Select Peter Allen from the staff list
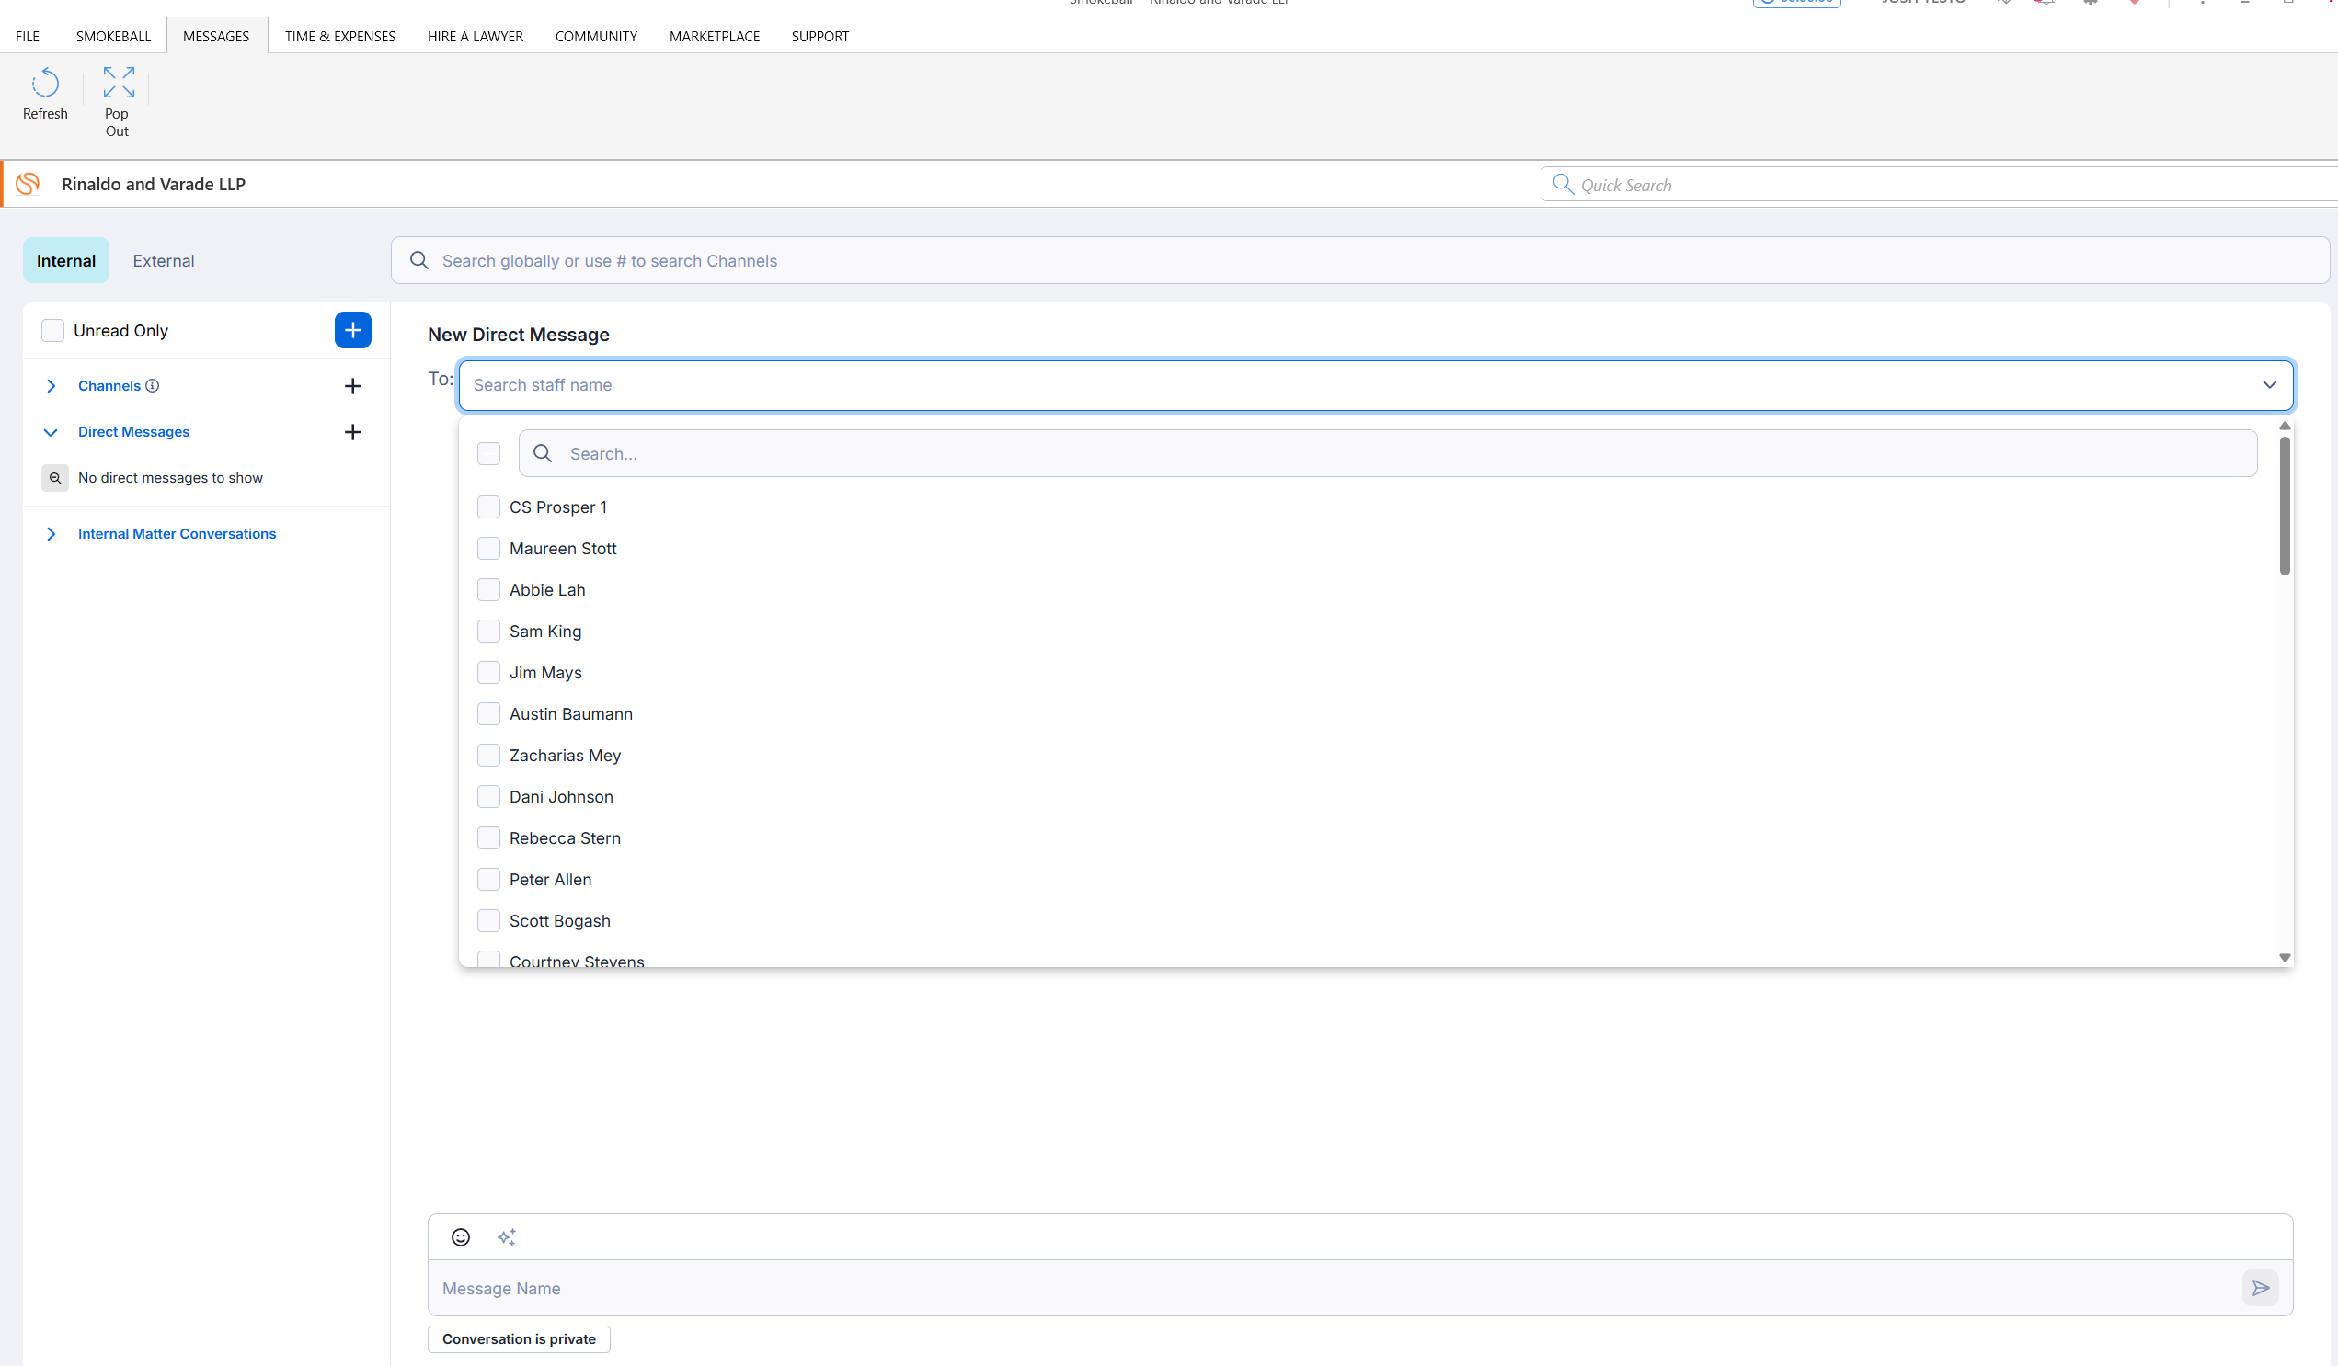 click(x=550, y=879)
